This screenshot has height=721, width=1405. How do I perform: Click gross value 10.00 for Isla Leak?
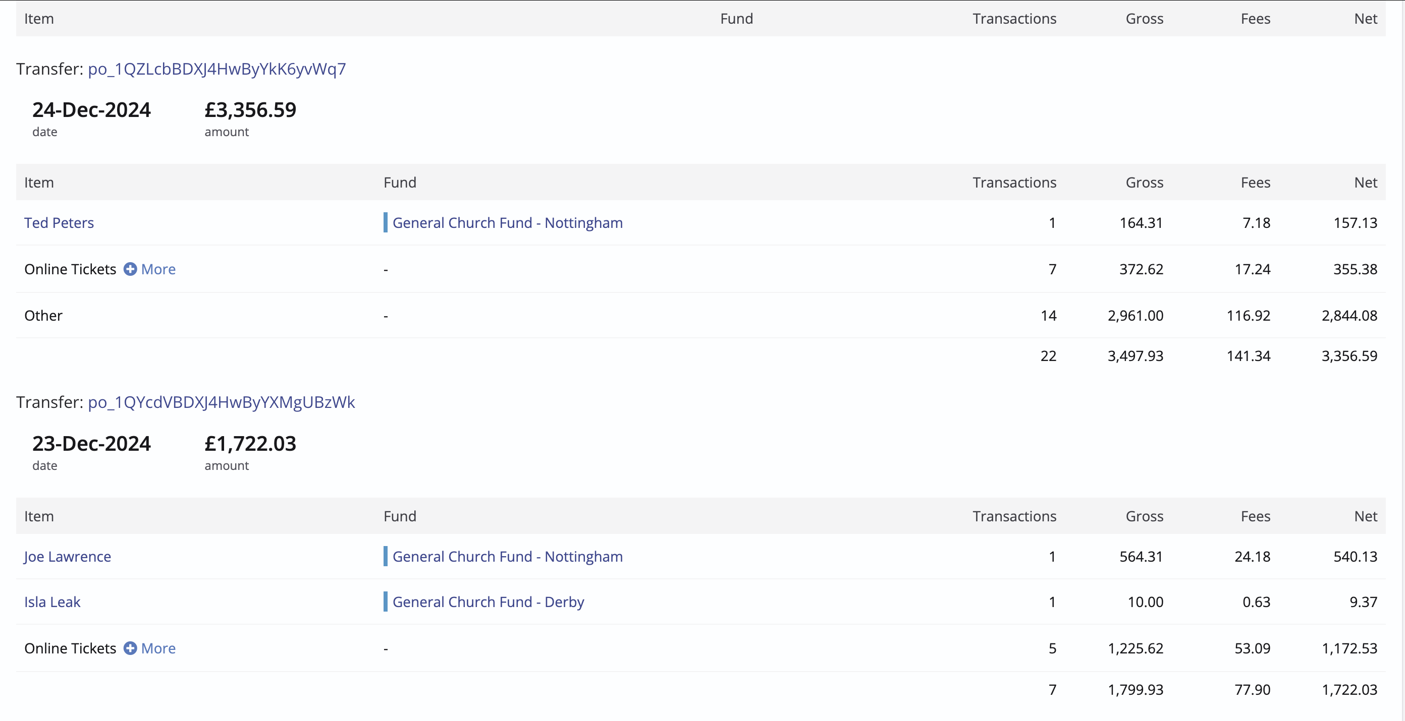(x=1146, y=602)
